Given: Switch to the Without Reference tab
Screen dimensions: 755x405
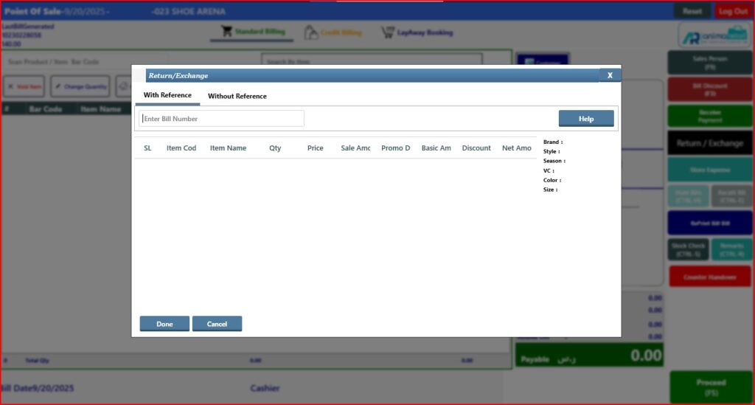Looking at the screenshot, I should coord(237,96).
